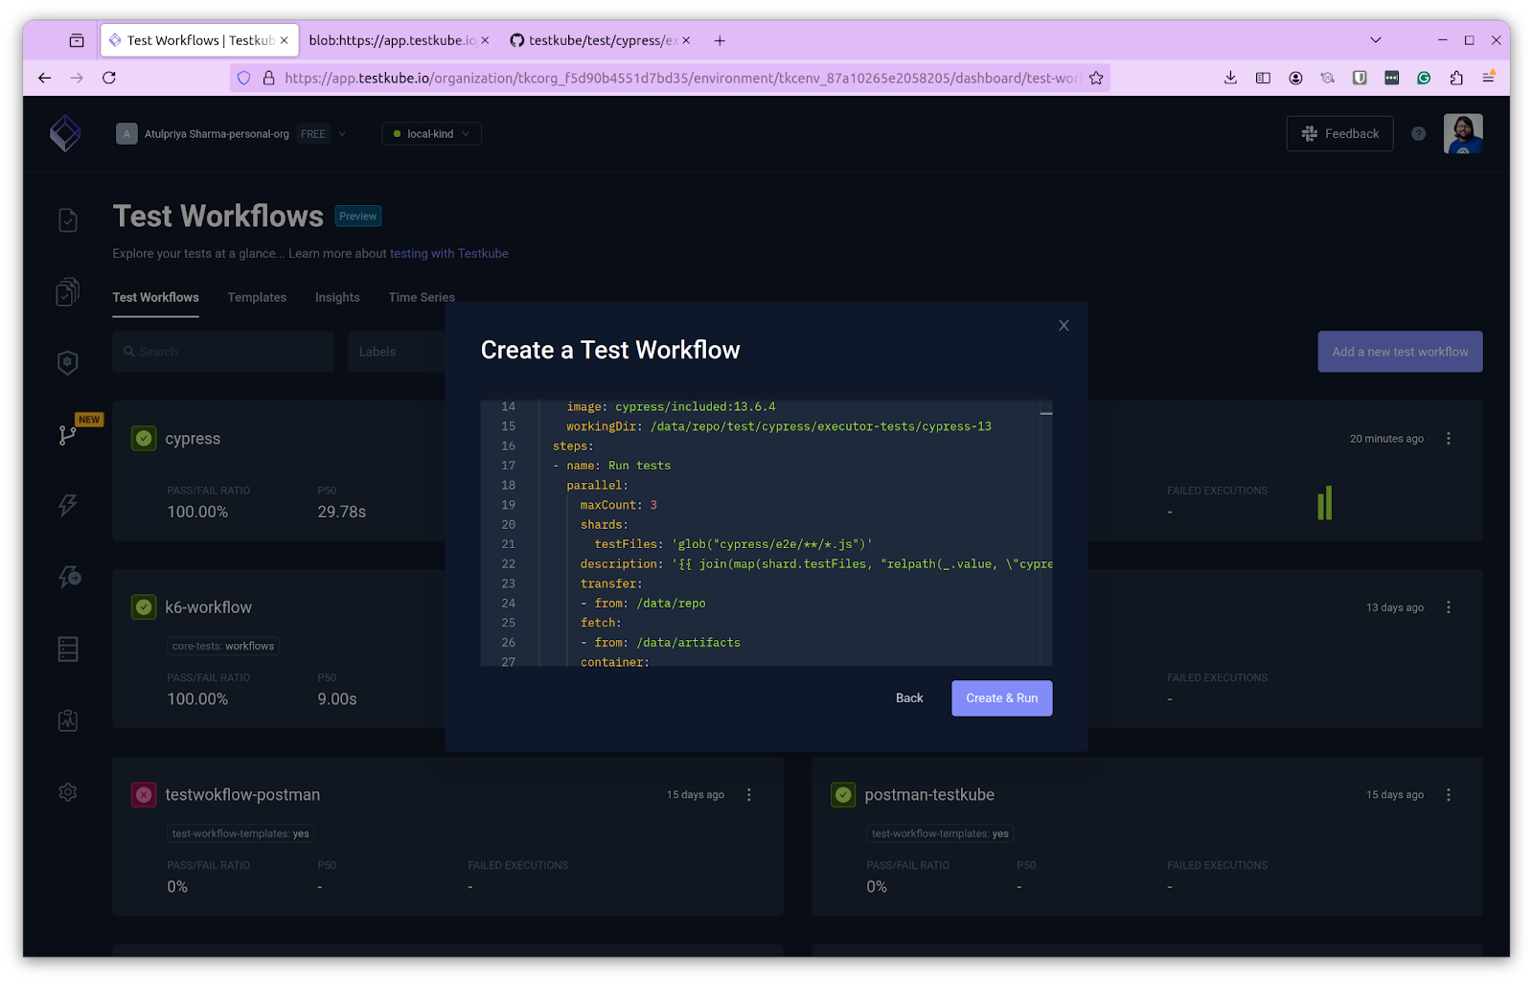
Task: Click the cypress execution history bars
Action: [1324, 503]
